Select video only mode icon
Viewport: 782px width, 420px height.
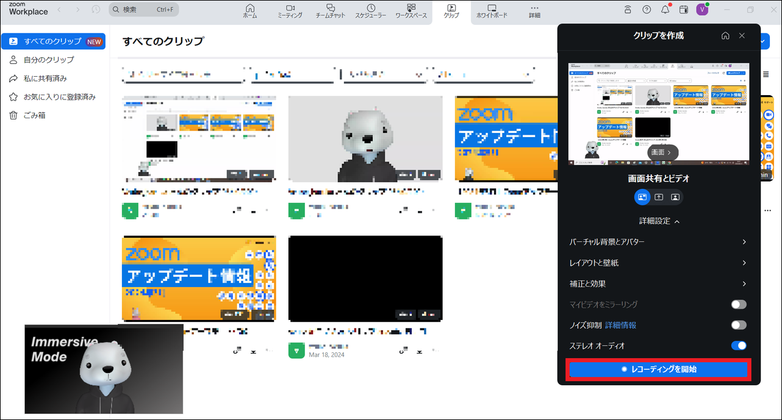(x=675, y=197)
